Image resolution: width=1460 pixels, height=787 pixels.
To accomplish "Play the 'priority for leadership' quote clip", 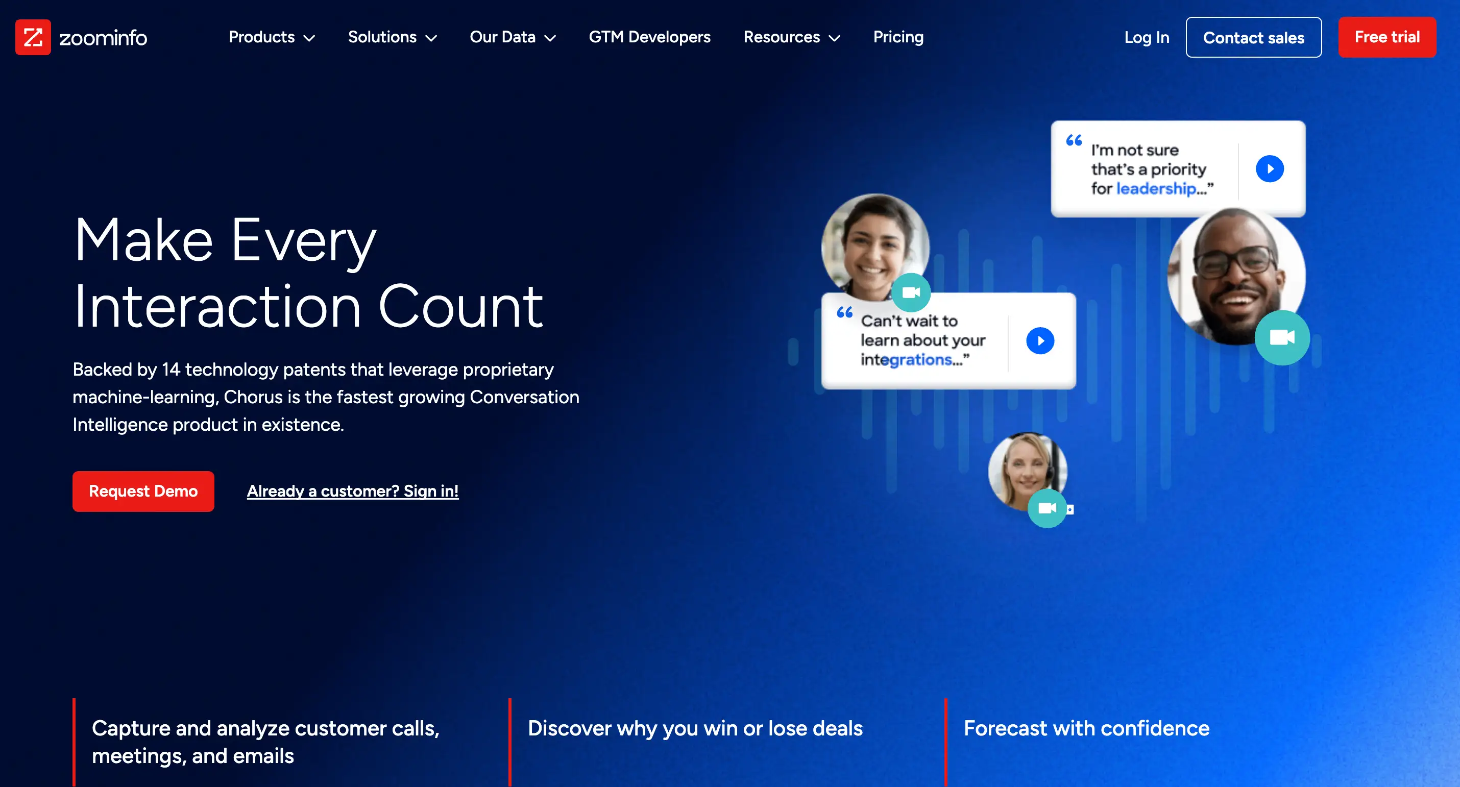I will pyautogui.click(x=1270, y=169).
